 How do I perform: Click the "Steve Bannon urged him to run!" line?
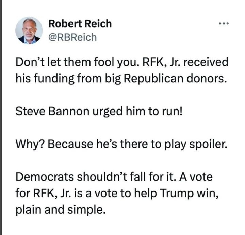click(x=99, y=111)
